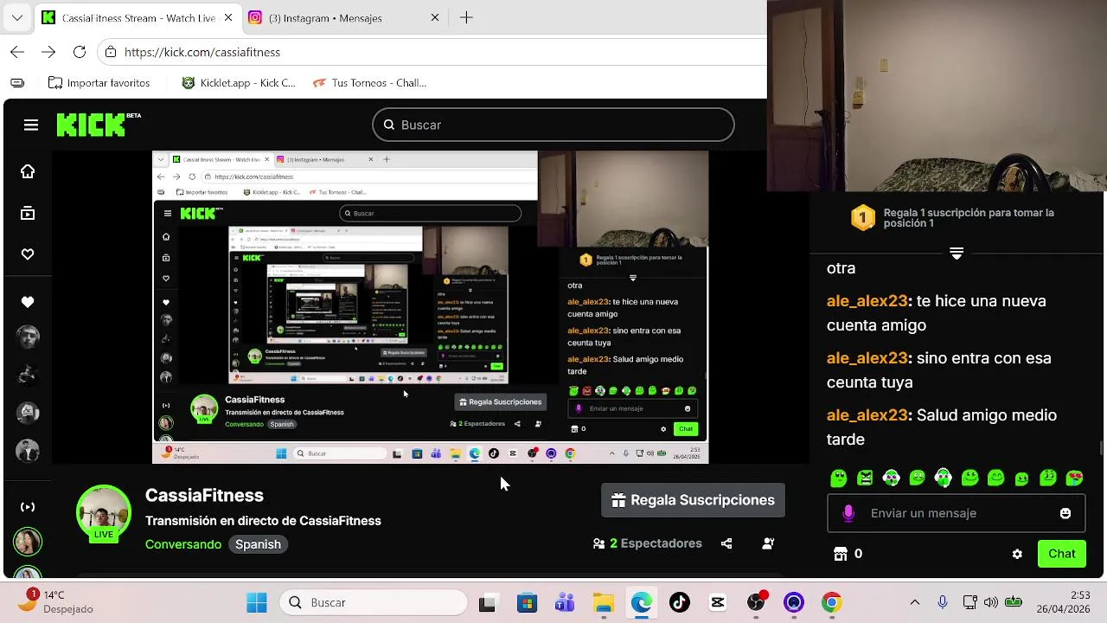Click ale_alex23 in 'Salud amigo' message
The width and height of the screenshot is (1107, 623).
click(867, 415)
